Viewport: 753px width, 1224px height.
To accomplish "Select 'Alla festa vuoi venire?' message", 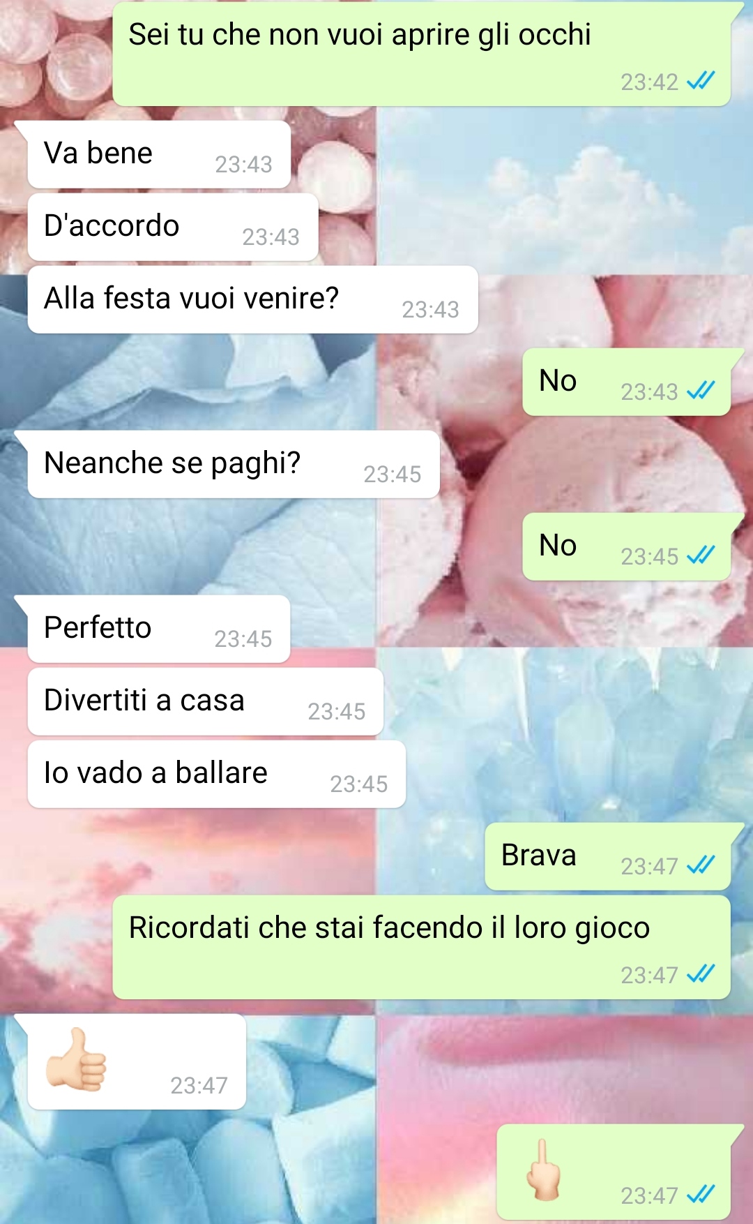I will coord(253,299).
